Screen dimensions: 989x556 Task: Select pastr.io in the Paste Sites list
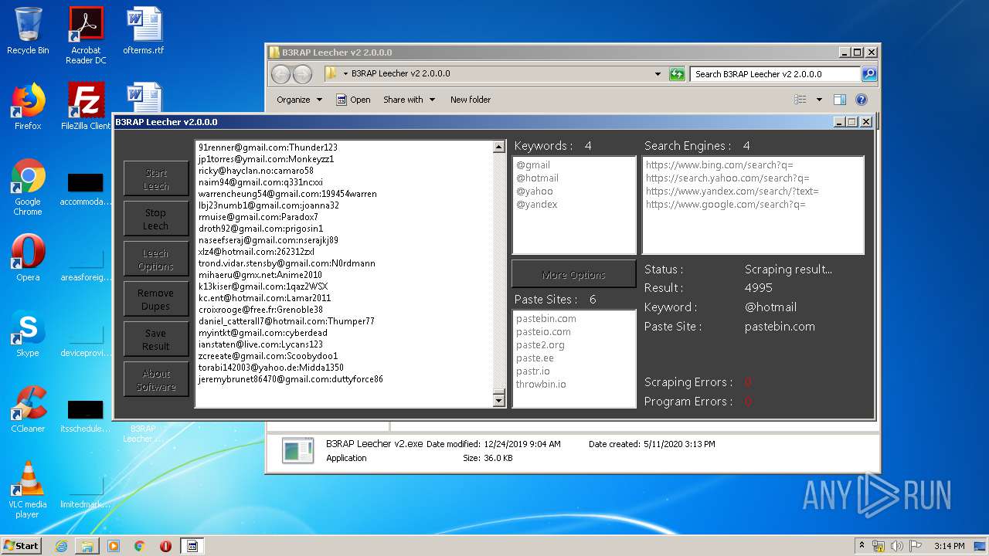pyautogui.click(x=533, y=371)
